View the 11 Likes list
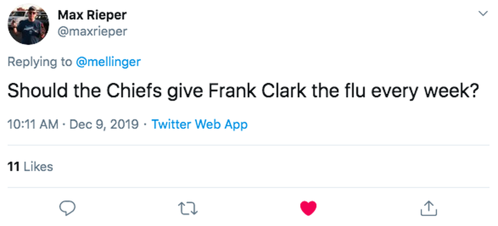This screenshot has width=498, height=226. coord(30,167)
